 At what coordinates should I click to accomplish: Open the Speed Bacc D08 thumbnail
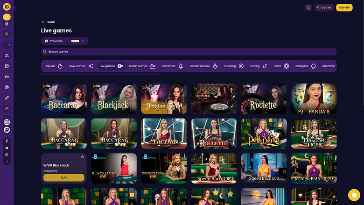214,168
